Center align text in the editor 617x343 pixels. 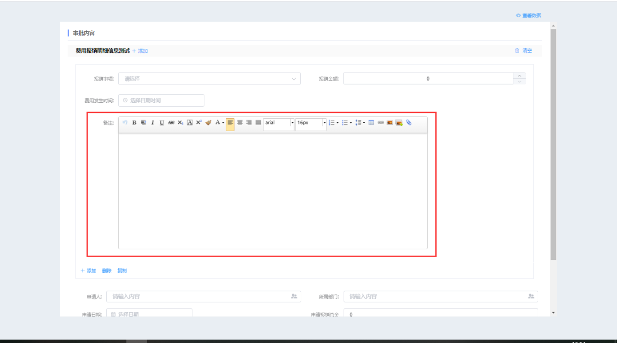pos(240,122)
